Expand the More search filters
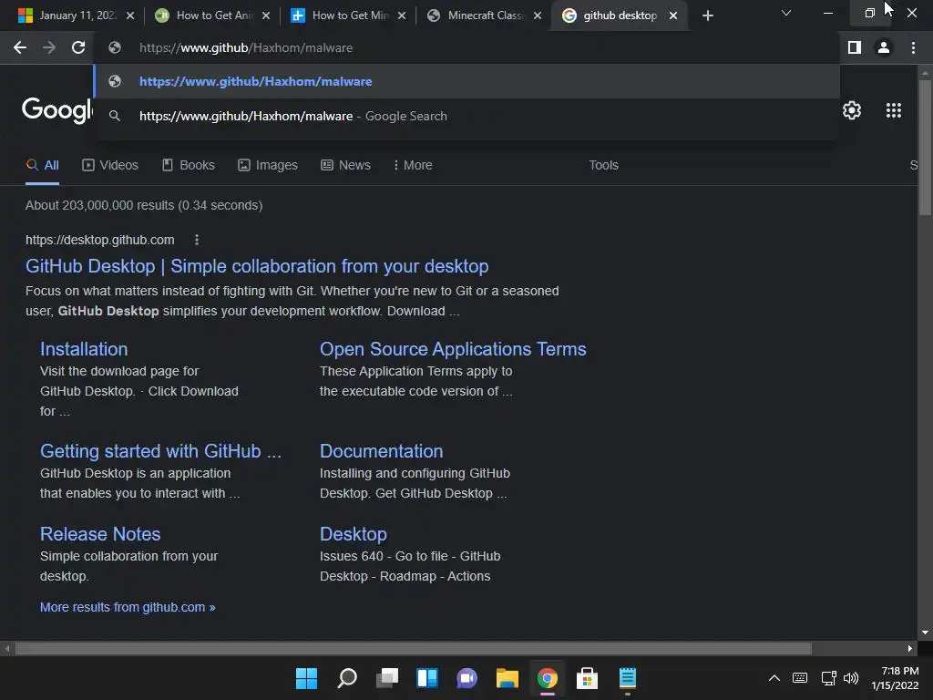933x700 pixels. [x=413, y=166]
